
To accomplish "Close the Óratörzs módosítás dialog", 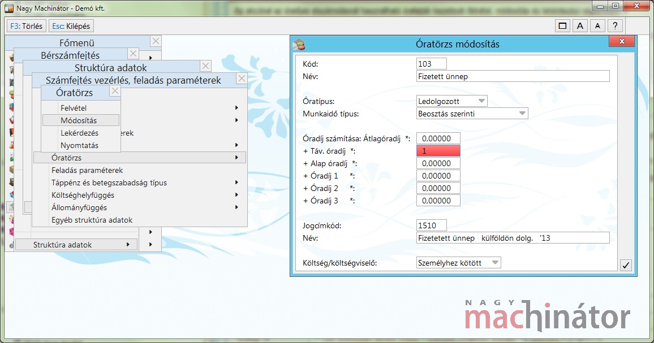I will pos(621,41).
